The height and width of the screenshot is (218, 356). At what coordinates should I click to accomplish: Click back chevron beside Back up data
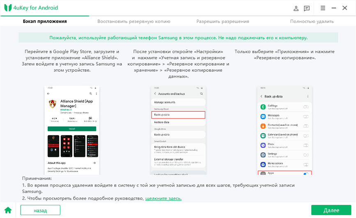point(261,96)
